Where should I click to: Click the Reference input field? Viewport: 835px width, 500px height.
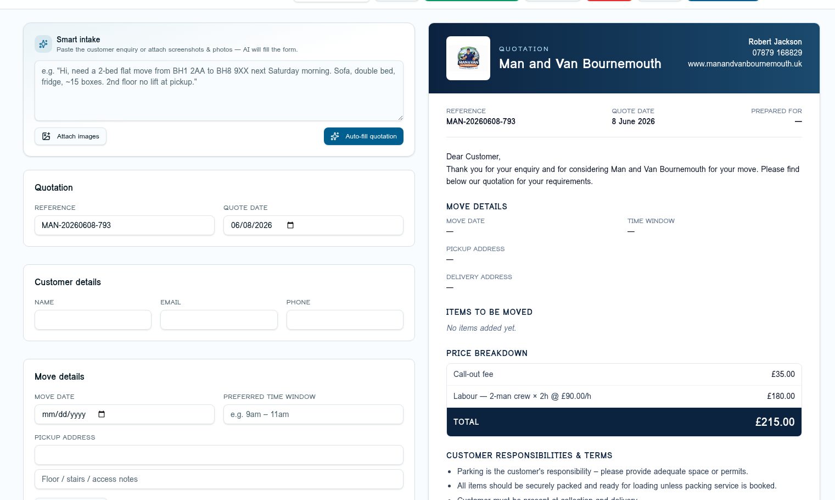coord(125,225)
